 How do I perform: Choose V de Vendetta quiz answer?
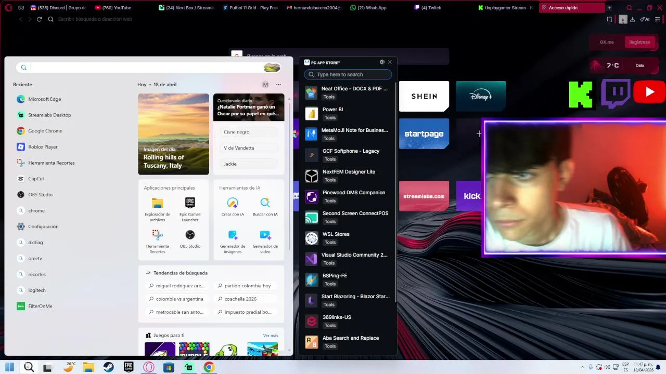[249, 148]
